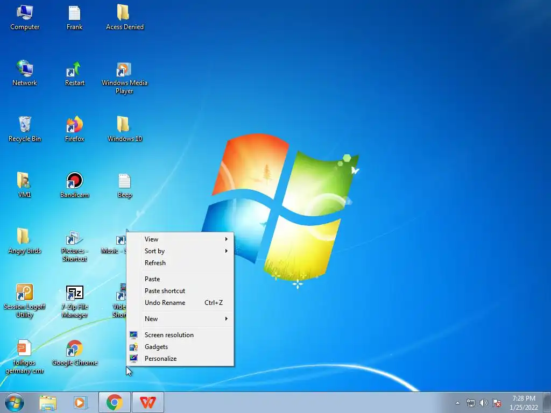
Task: Select the folhgos germany cmr file
Action: [x=24, y=357]
